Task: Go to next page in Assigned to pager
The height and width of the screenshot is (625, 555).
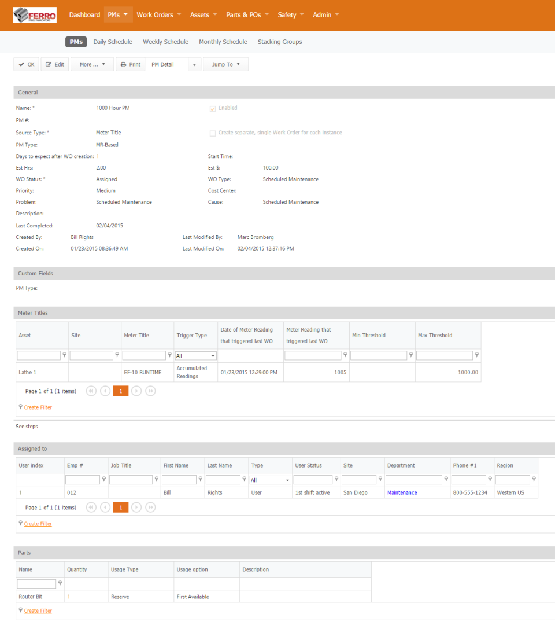Action: pos(136,508)
